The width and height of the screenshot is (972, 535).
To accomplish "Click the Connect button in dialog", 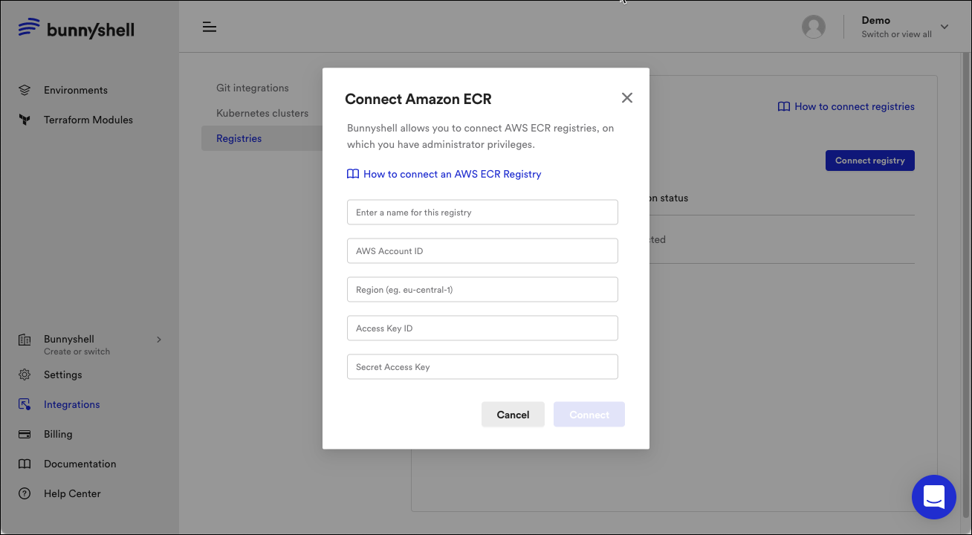I will (x=589, y=415).
